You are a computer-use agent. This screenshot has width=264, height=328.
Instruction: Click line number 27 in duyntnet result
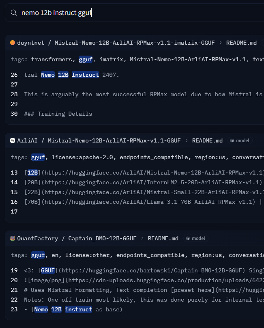coord(14,85)
